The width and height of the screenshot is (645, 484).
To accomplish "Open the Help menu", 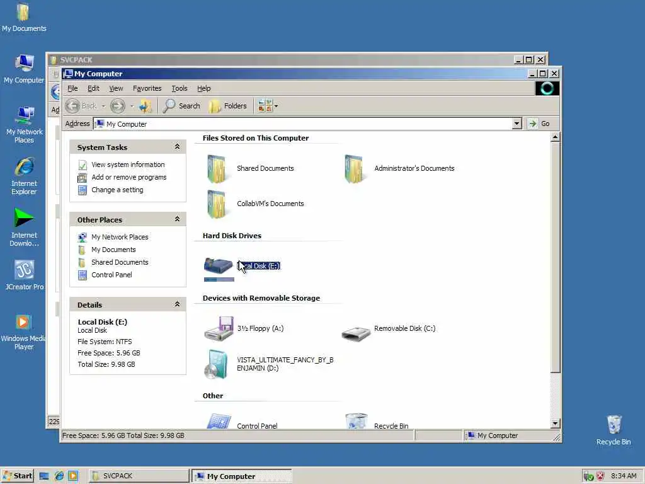I will coord(203,88).
